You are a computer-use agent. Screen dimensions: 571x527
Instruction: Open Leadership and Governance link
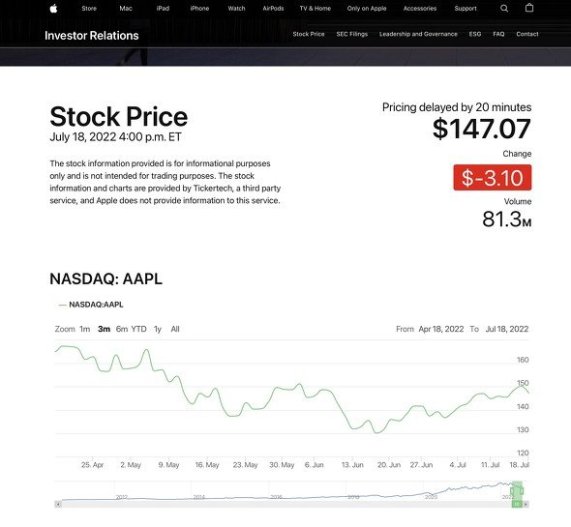point(418,34)
